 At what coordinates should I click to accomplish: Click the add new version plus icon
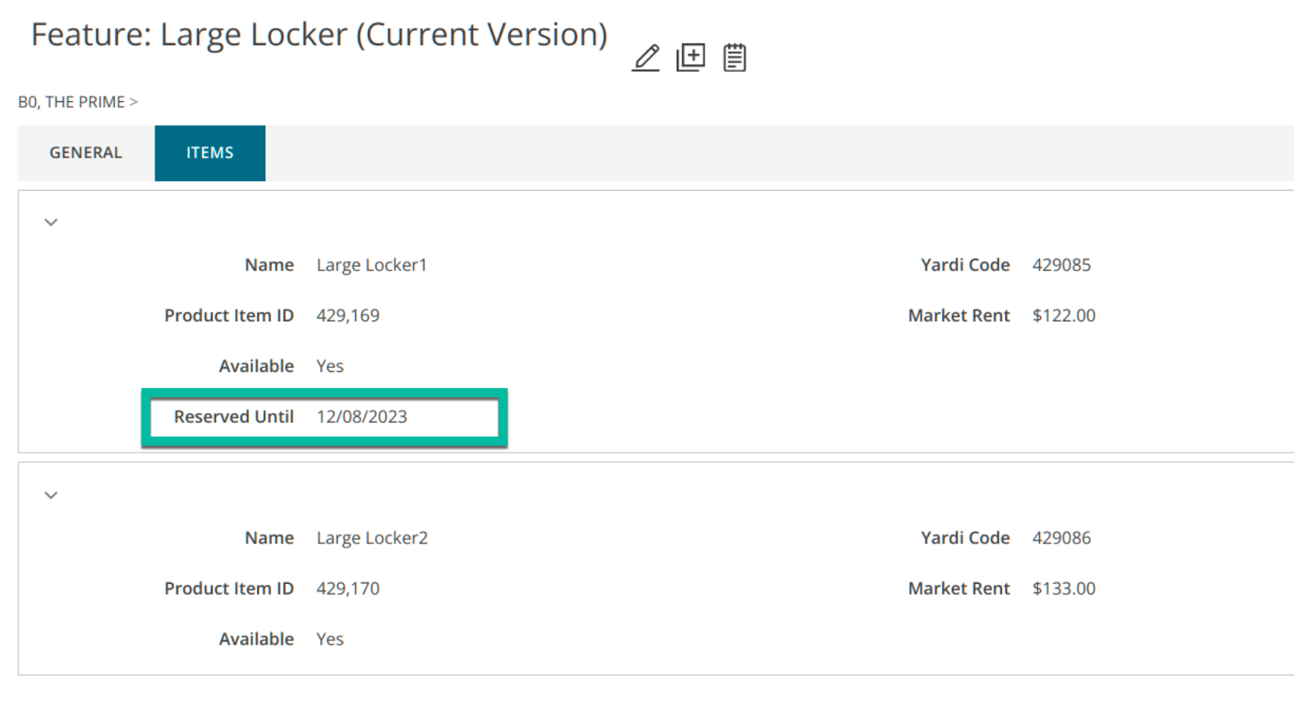coord(691,57)
